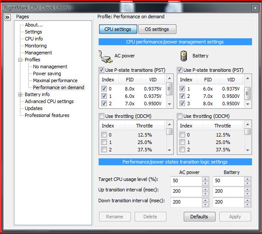Decrease Battery Up transition interval
Image resolution: width=262 pixels, height=234 pixels.
(247, 194)
